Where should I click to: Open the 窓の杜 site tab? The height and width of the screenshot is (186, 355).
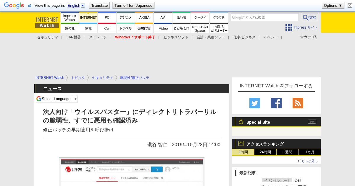point(70,28)
